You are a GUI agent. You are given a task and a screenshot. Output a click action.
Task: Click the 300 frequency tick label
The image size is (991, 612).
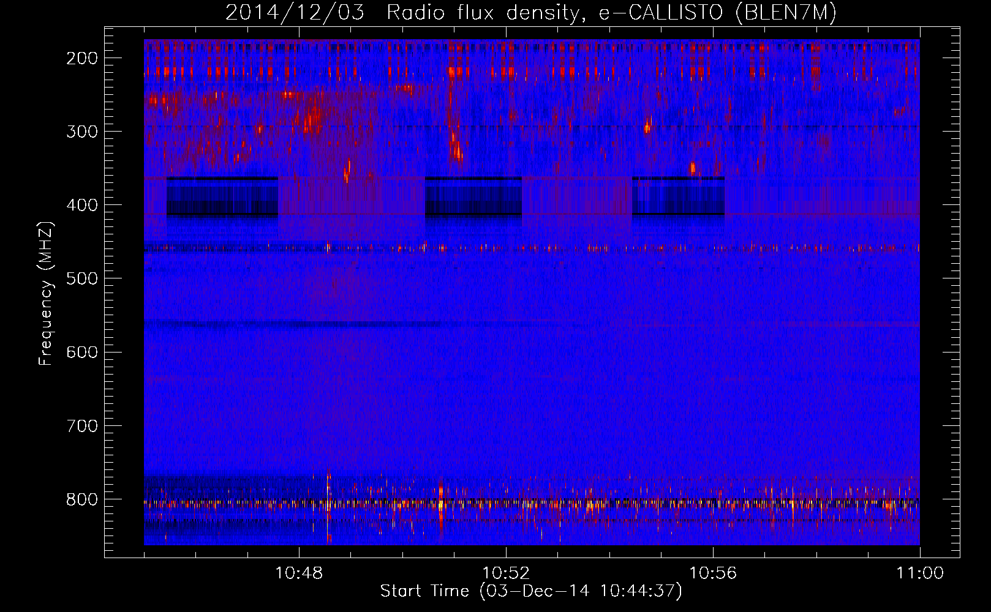click(81, 132)
